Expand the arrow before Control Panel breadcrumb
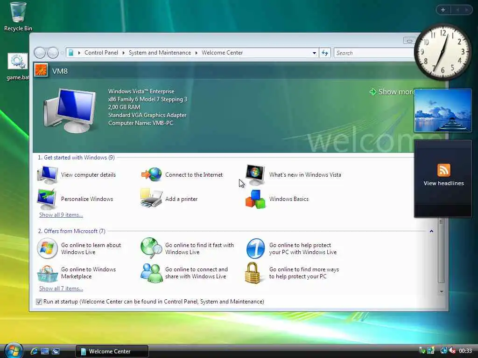This screenshot has width=478, height=358. click(x=79, y=53)
